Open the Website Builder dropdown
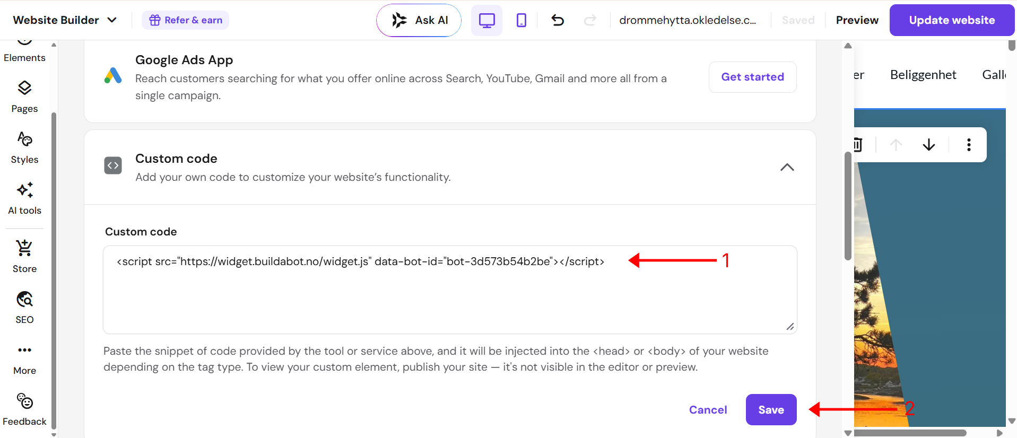Screen dimensions: 1017x438 click(x=65, y=20)
